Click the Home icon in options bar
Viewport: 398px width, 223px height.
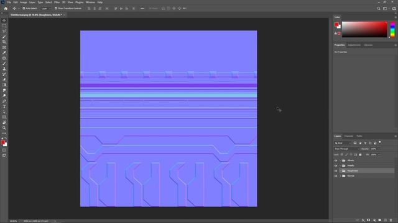(6, 8)
